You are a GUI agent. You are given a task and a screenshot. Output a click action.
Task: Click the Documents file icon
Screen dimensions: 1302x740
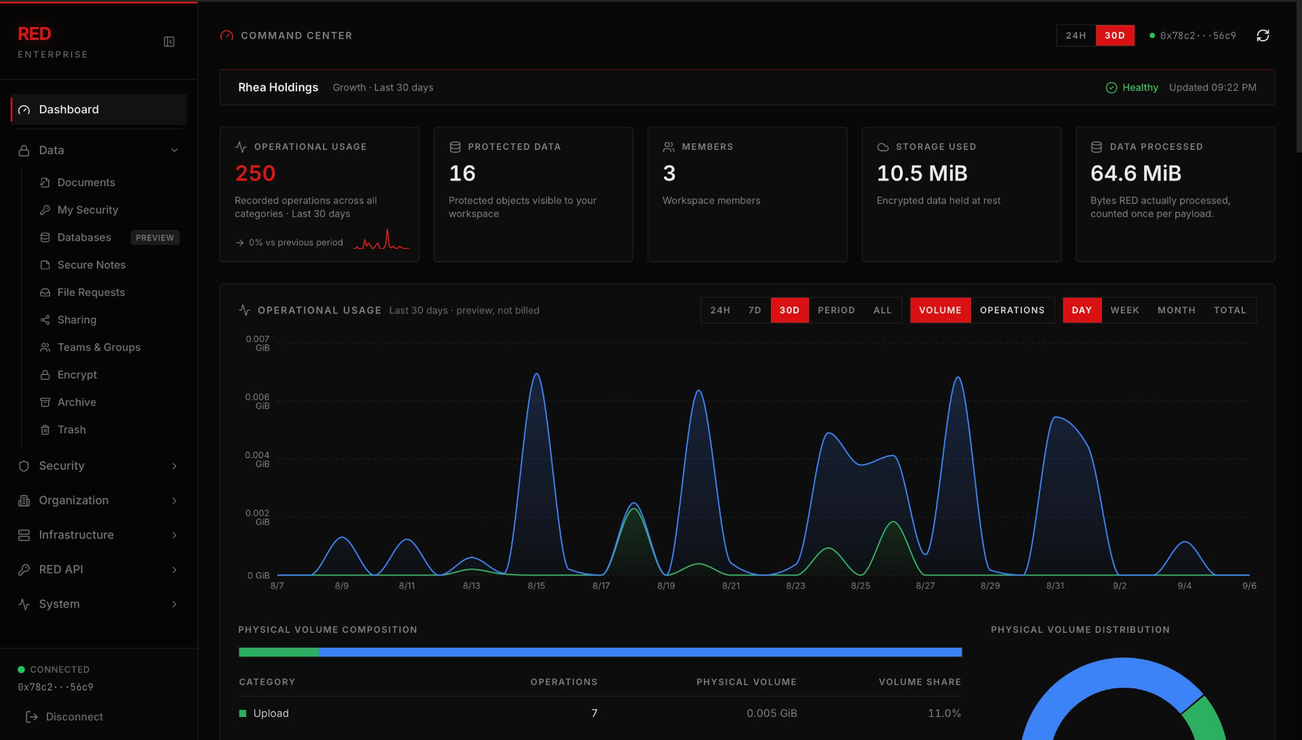(x=45, y=182)
